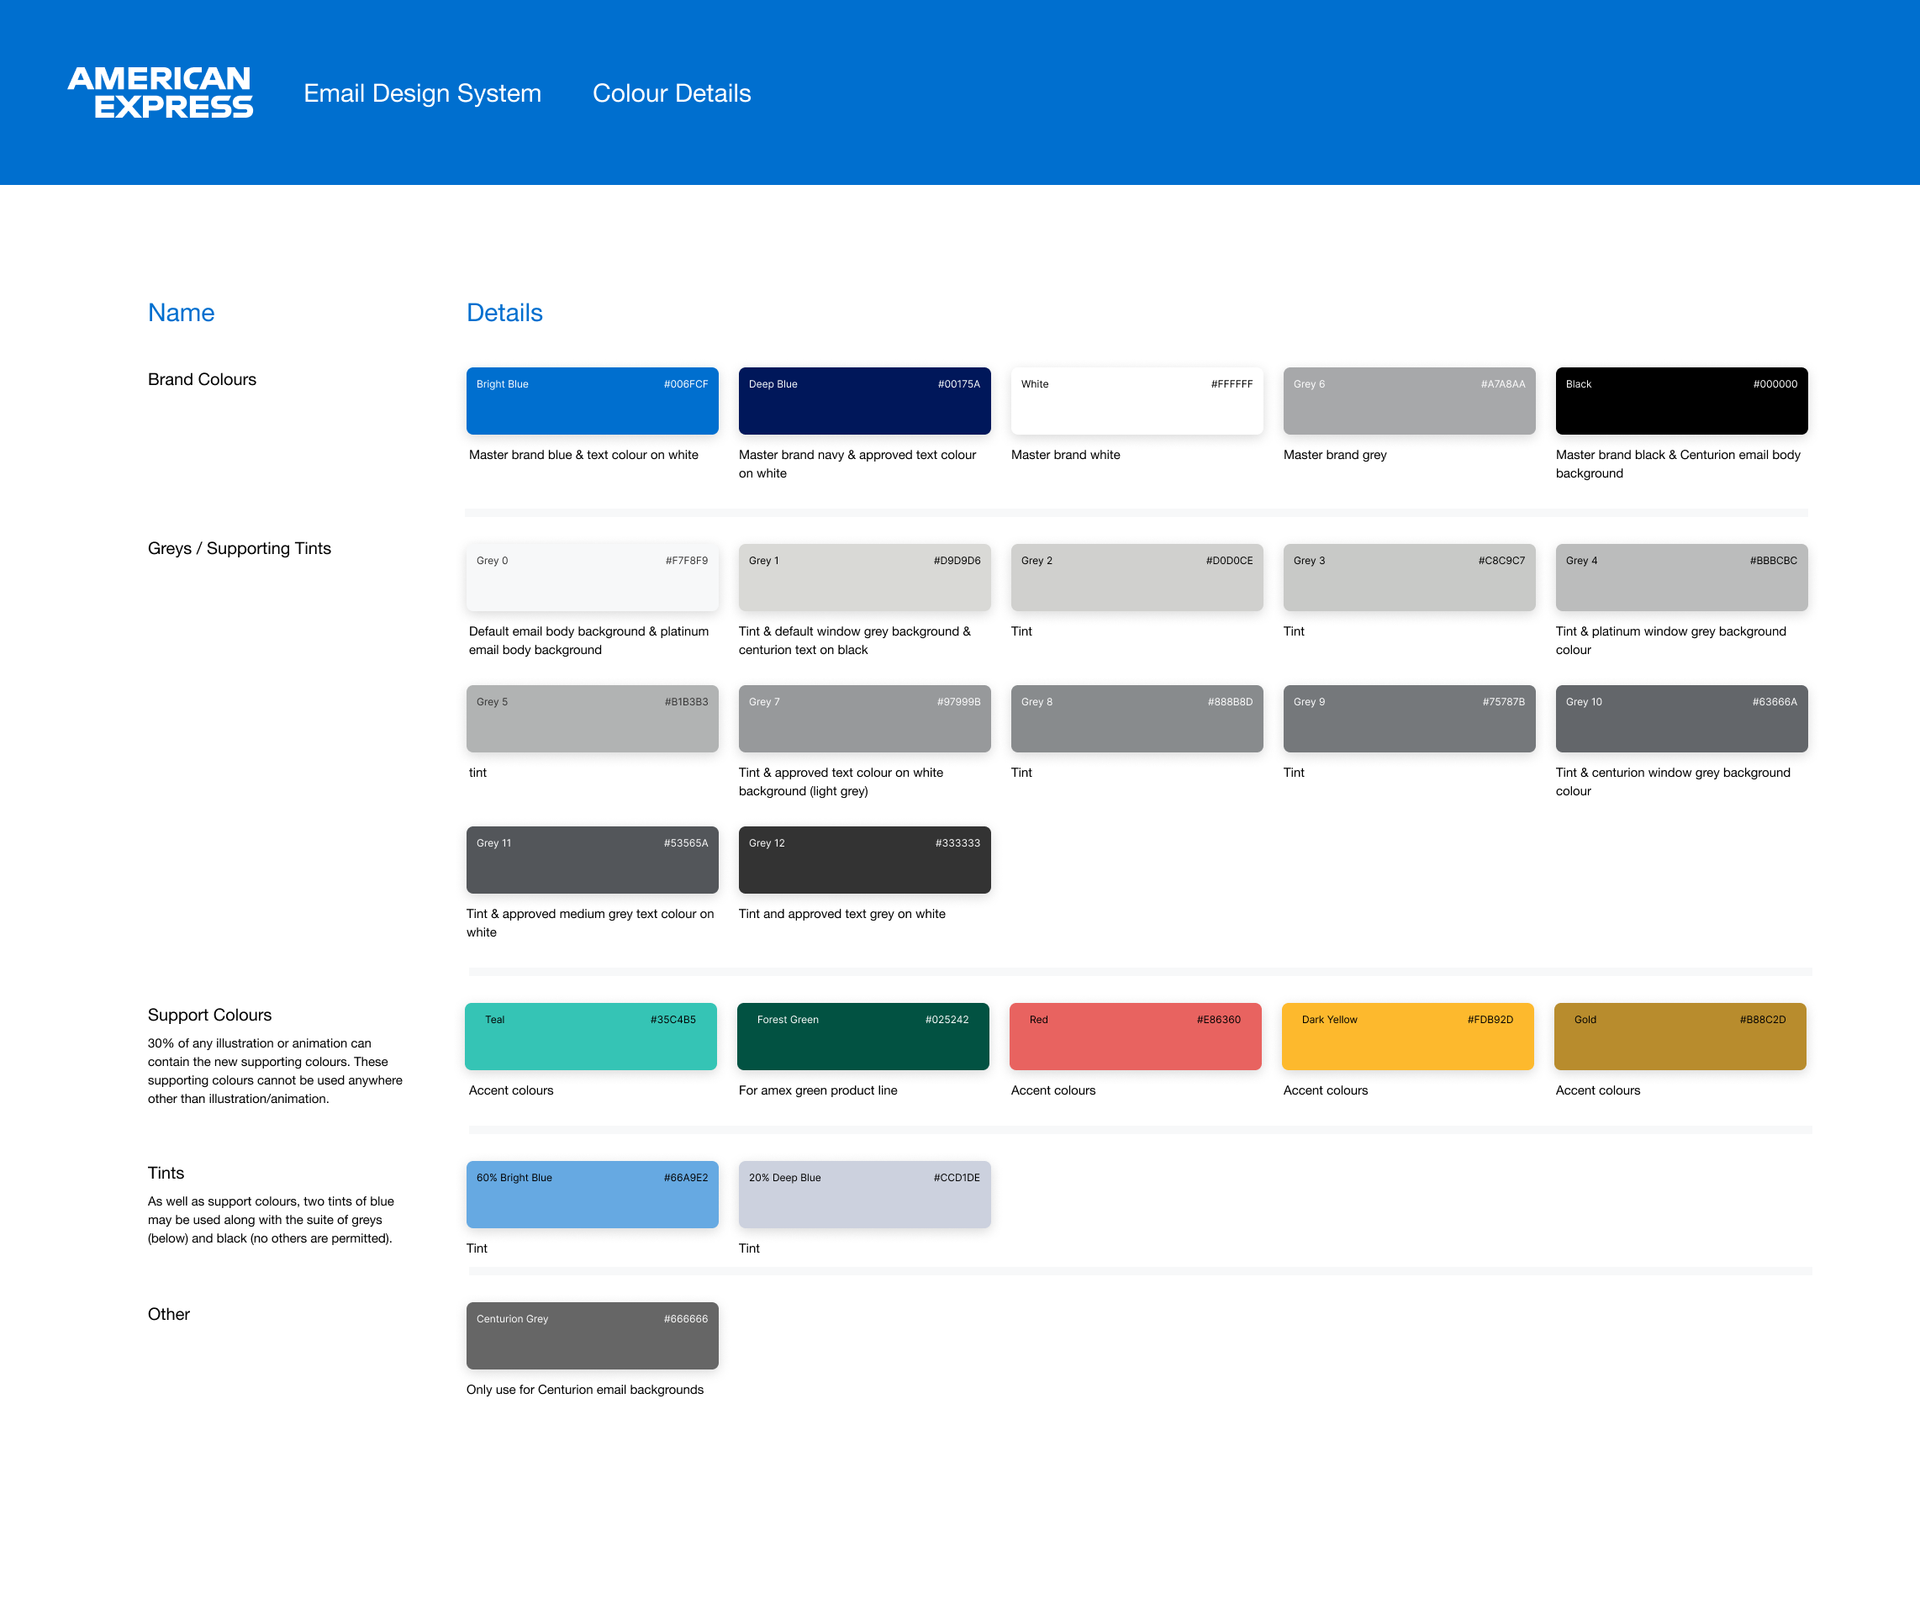Select the Bright Blue #006FCF swatch
The image size is (1920, 1620).
[x=593, y=401]
